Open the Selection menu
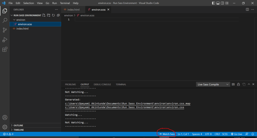 tap(29, 3)
